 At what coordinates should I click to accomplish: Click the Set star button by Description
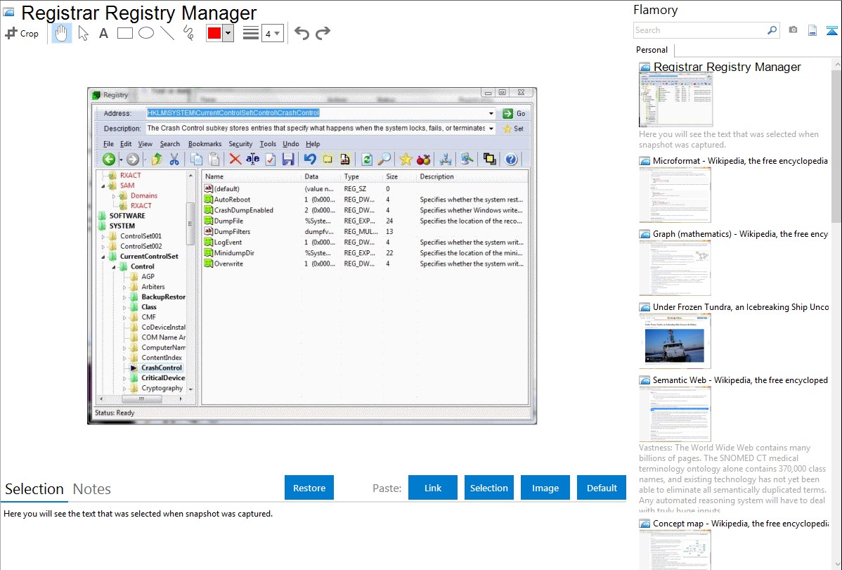click(x=513, y=129)
